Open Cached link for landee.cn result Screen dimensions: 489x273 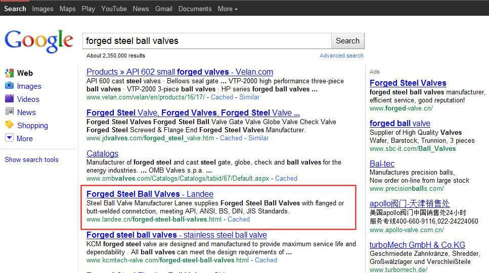[x=239, y=219]
